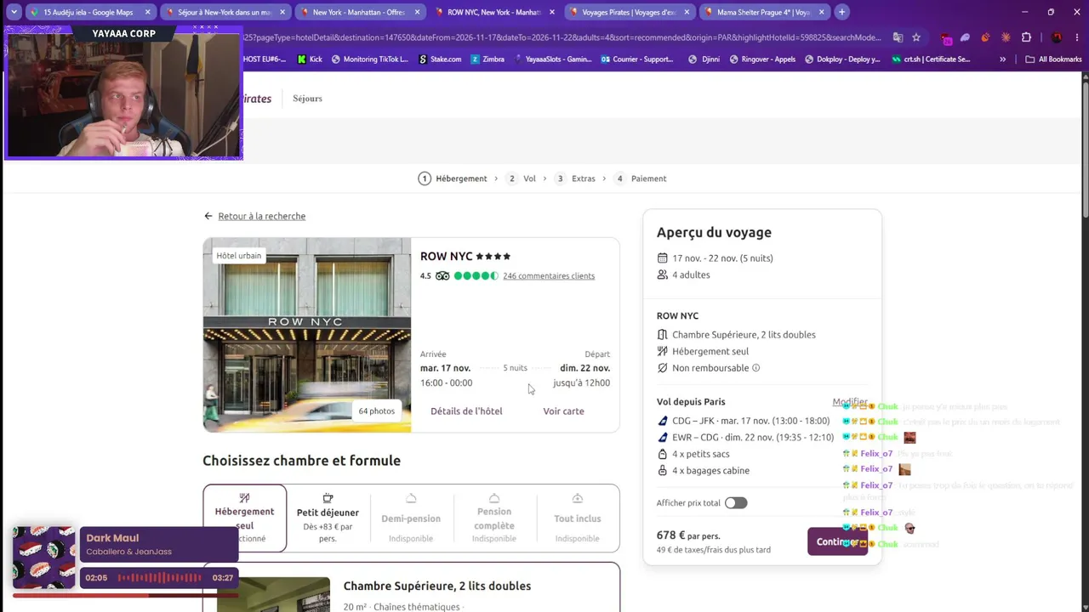Click the calendar icon next to trip dates
This screenshot has height=612, width=1089.
(x=663, y=258)
